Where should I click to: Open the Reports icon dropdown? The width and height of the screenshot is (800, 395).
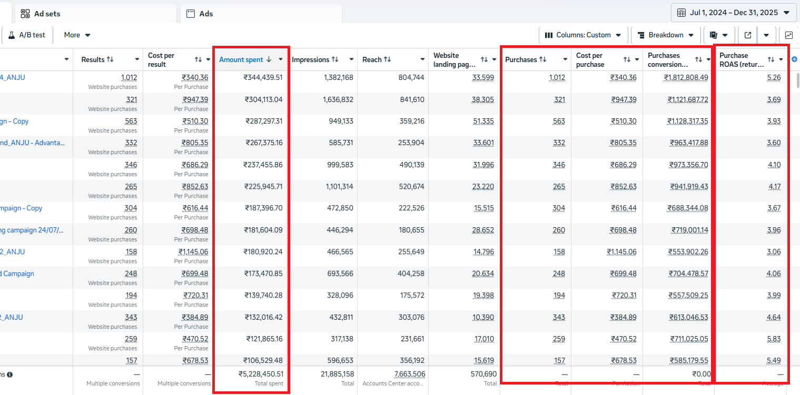click(718, 35)
